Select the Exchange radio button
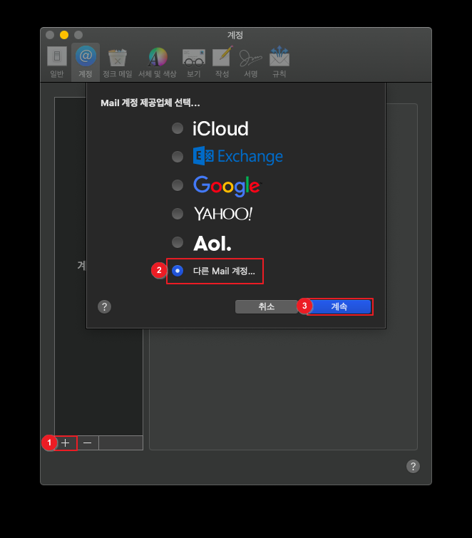 pyautogui.click(x=178, y=157)
